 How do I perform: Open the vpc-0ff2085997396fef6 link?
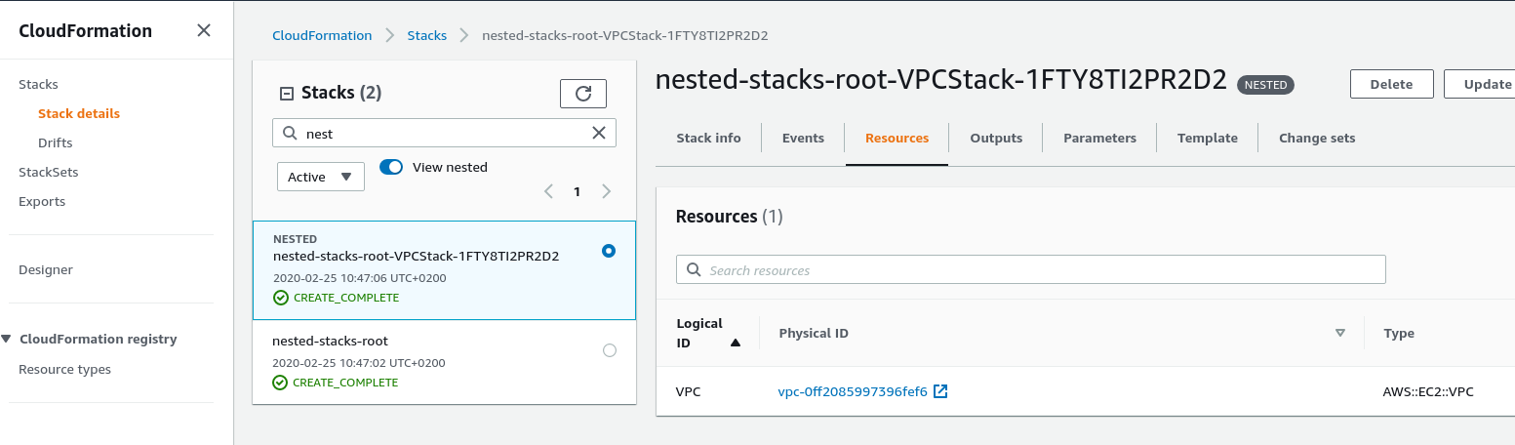[x=852, y=391]
